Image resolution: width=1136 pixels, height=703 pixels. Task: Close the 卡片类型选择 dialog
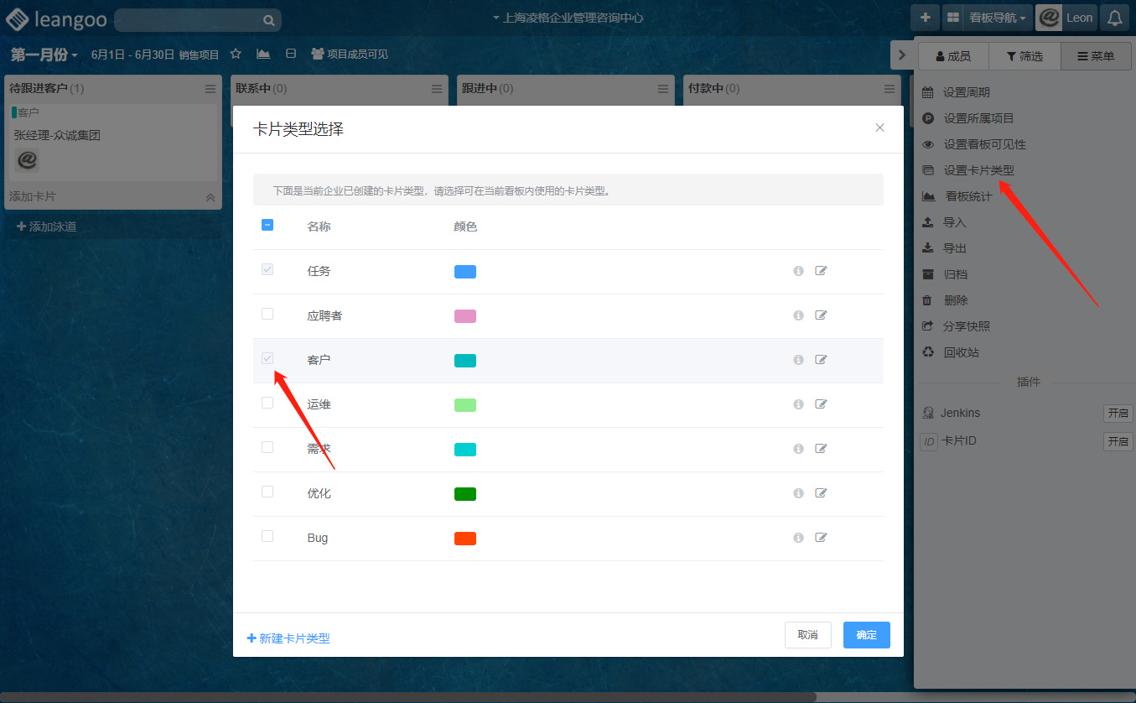coord(879,128)
